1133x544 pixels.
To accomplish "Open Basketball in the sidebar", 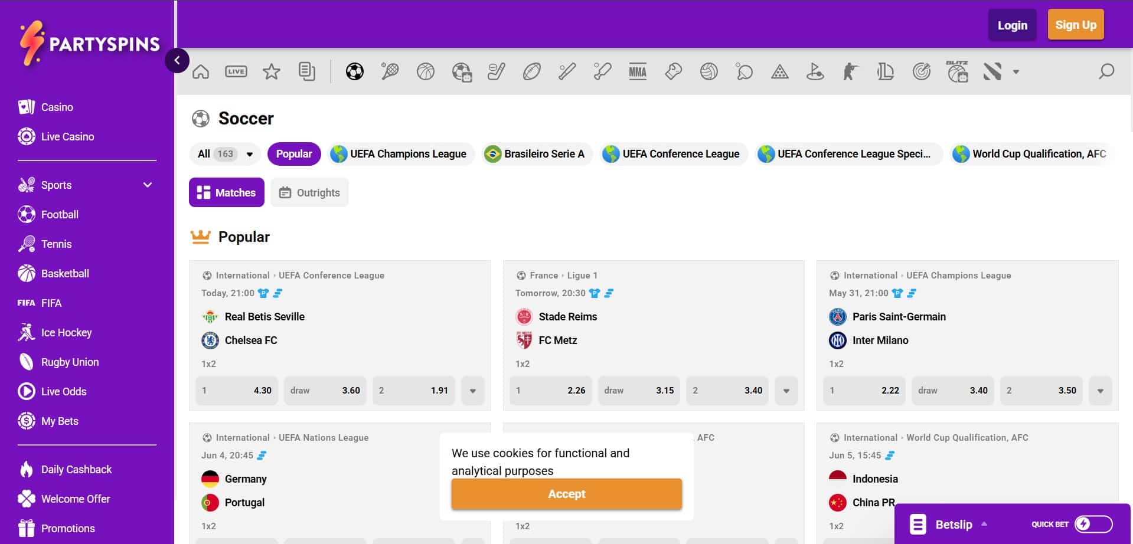I will tap(54, 273).
